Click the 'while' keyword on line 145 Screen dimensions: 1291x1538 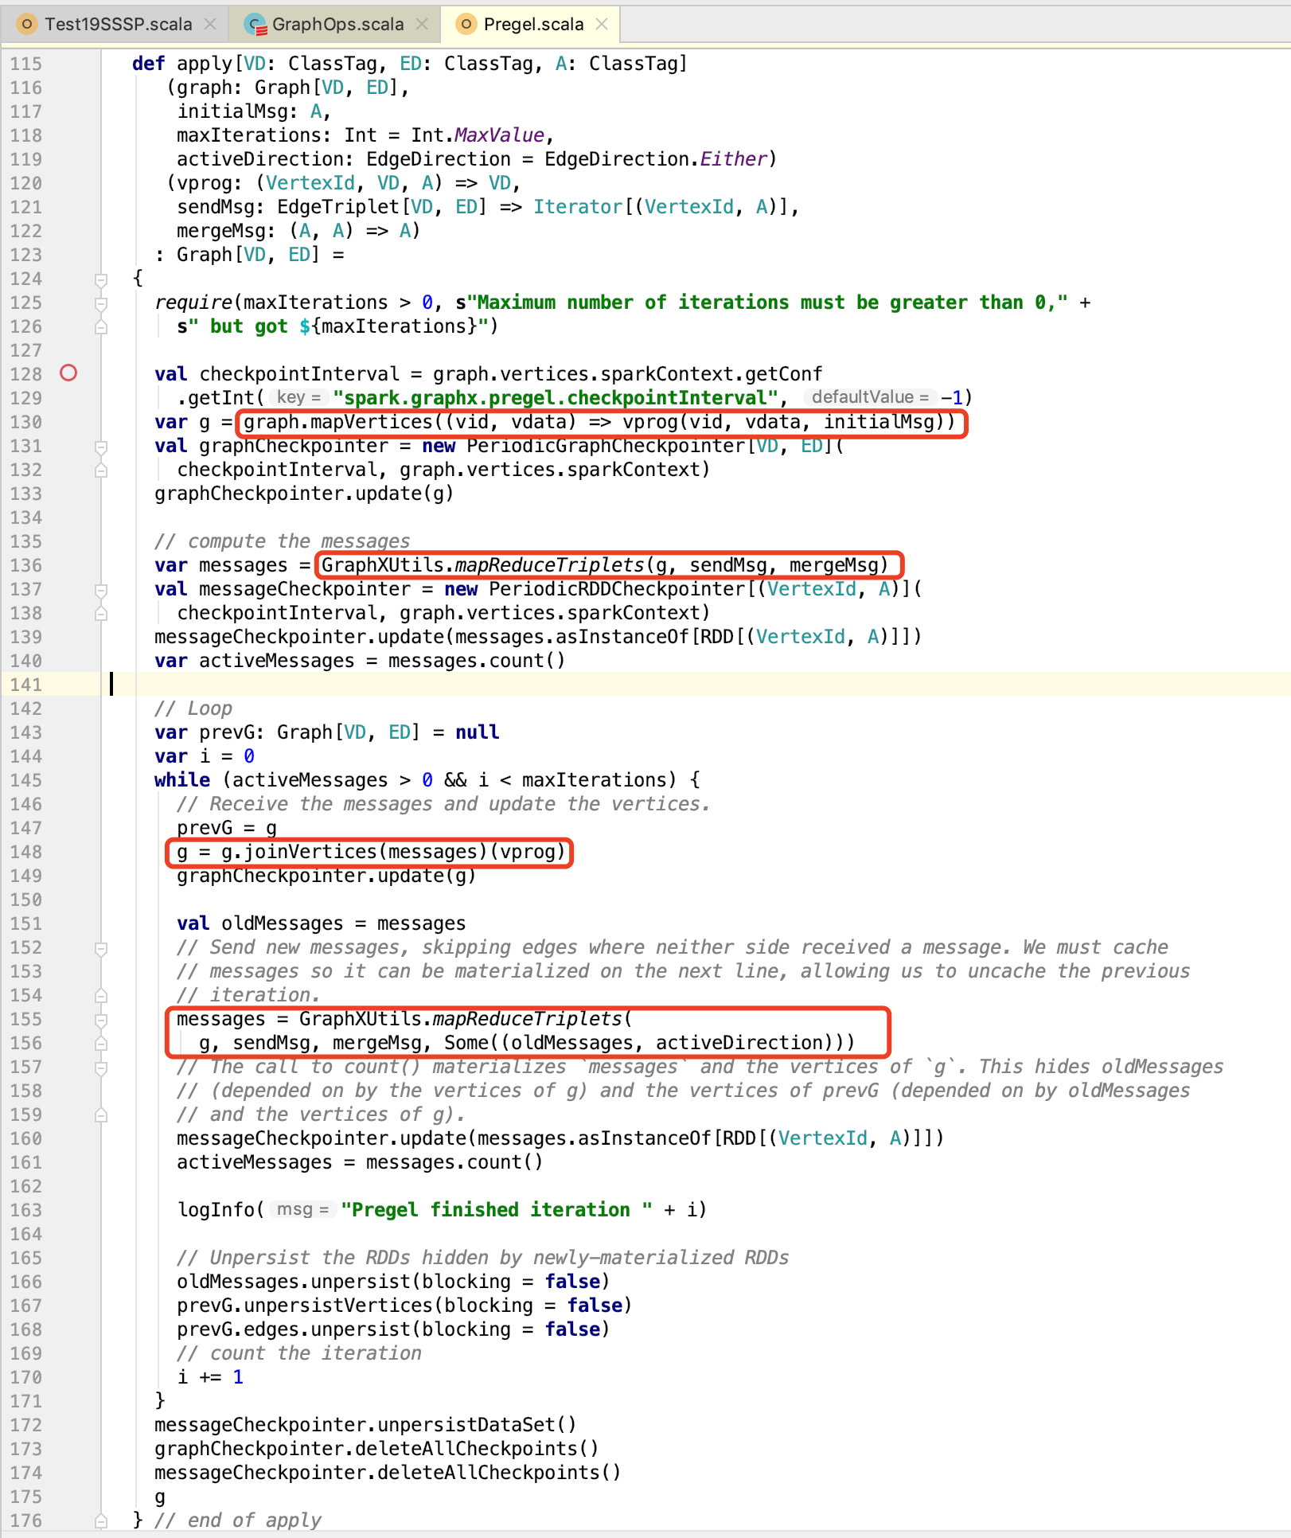182,780
